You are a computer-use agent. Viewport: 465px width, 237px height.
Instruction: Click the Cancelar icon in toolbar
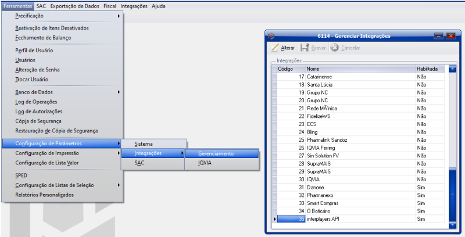[335, 48]
